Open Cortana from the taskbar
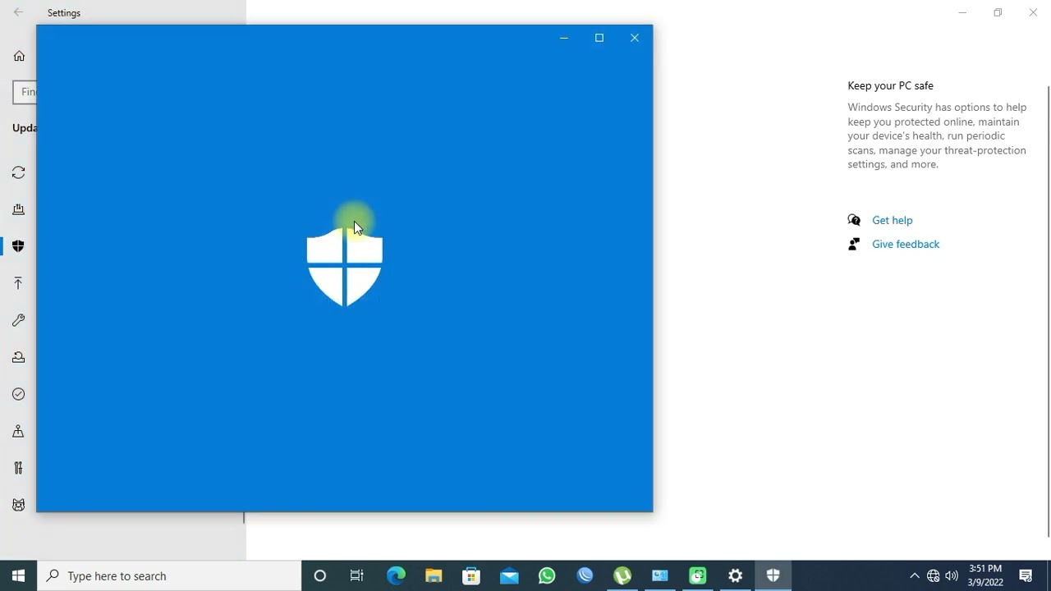Image resolution: width=1051 pixels, height=591 pixels. [320, 575]
